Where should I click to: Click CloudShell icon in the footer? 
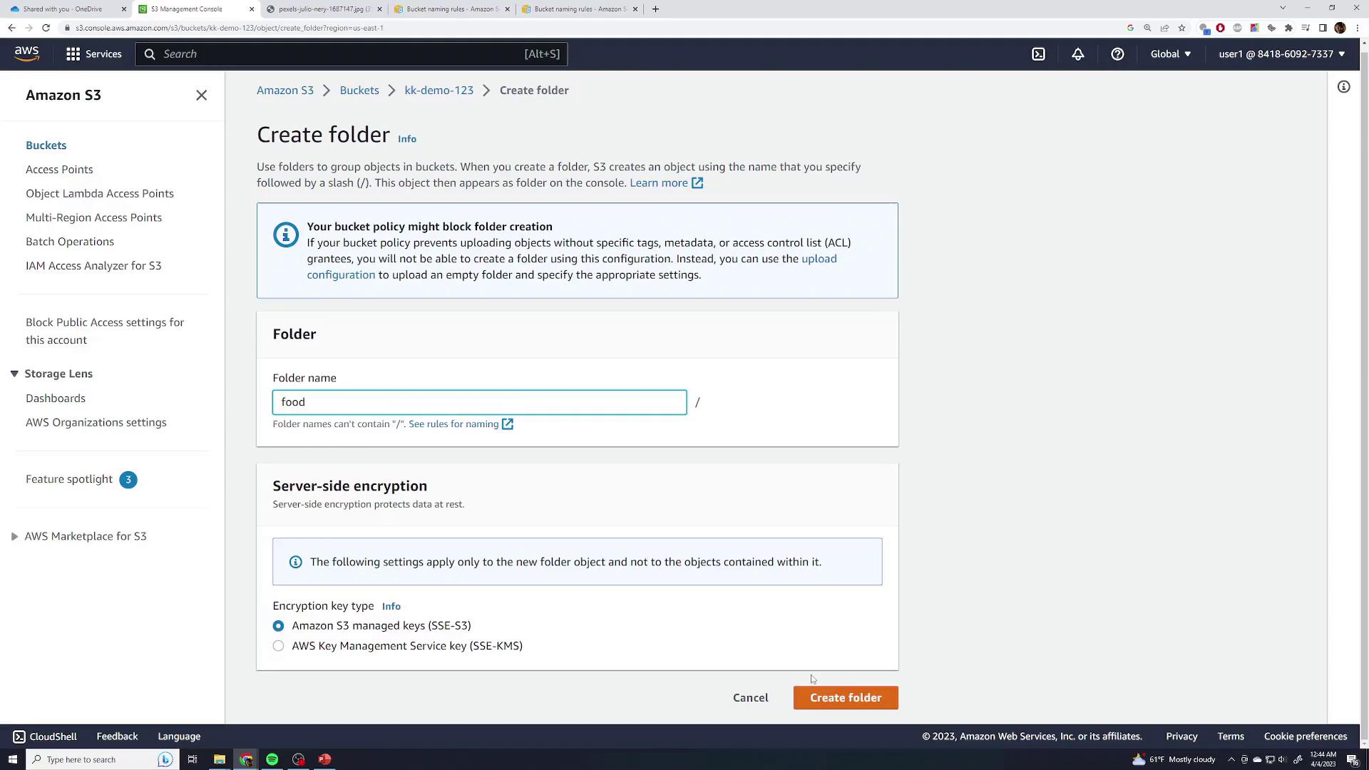[x=19, y=736]
